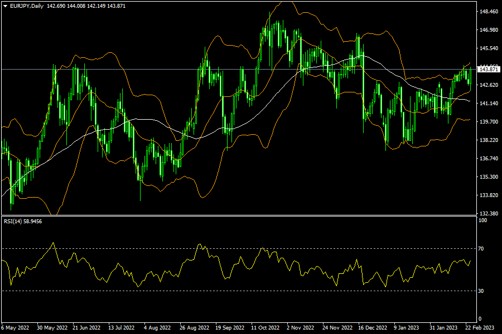Click the 142.620 price scale label

489,85
